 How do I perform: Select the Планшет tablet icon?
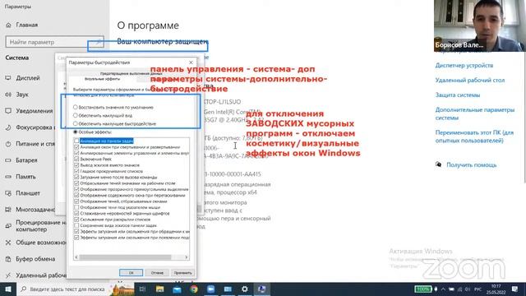(8, 193)
